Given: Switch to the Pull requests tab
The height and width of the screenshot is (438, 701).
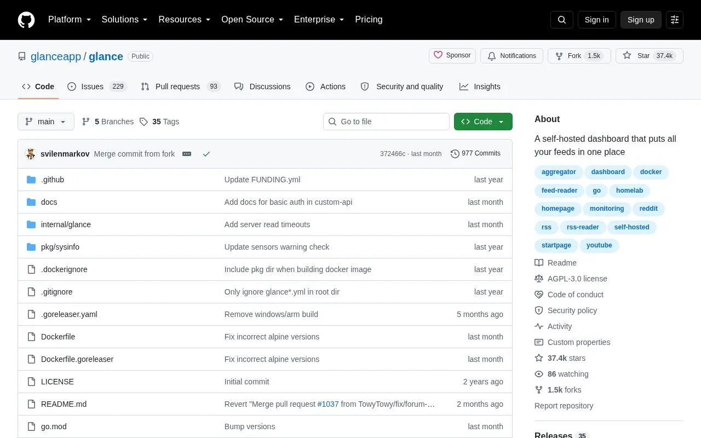Looking at the screenshot, I should 180,87.
